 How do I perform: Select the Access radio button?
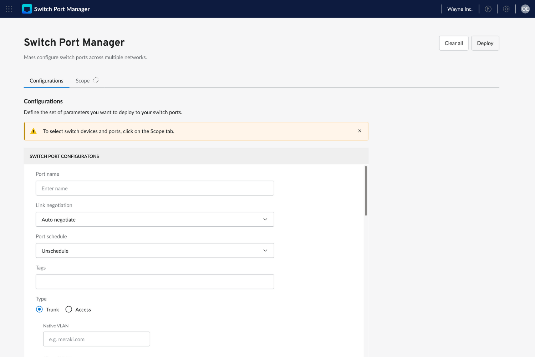[69, 309]
